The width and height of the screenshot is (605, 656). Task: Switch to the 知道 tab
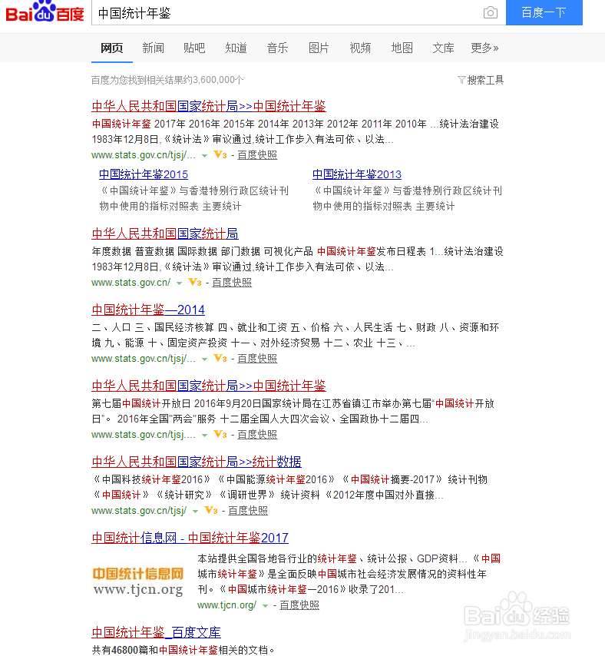[x=236, y=48]
